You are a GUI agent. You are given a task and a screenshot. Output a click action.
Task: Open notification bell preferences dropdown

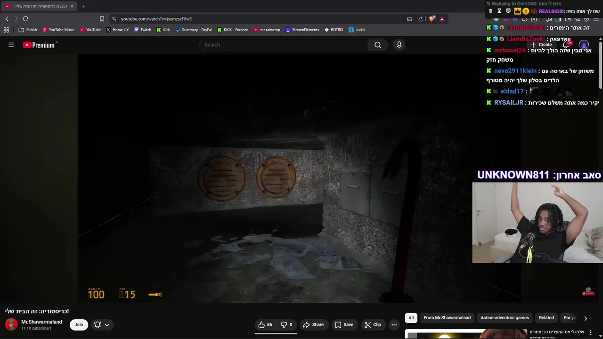coord(102,324)
